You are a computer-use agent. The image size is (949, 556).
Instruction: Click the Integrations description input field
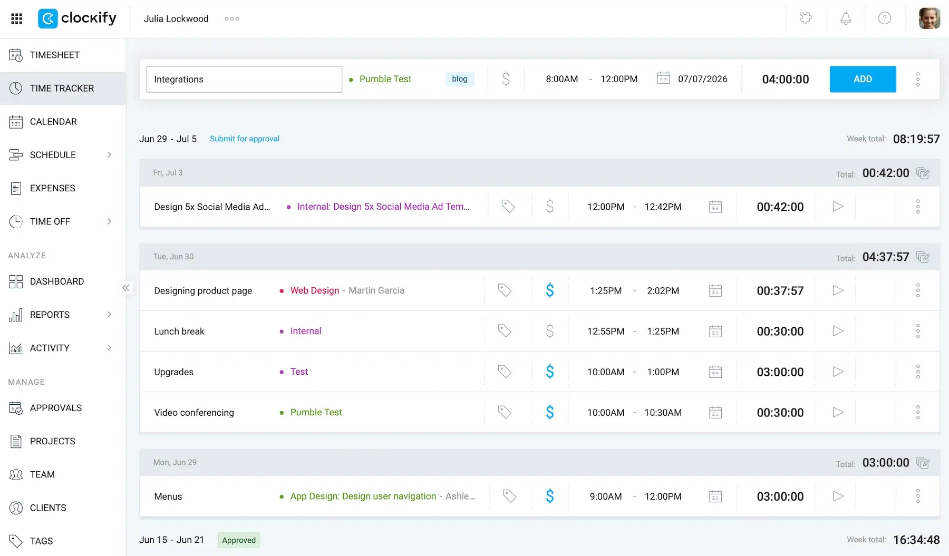coord(244,79)
